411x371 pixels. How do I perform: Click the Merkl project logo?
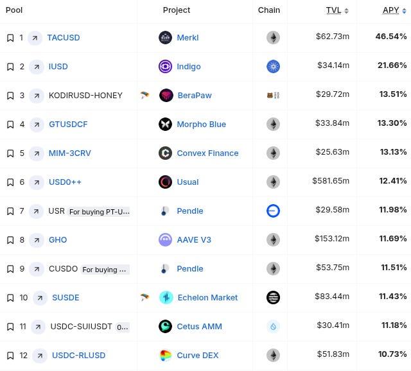coord(165,38)
